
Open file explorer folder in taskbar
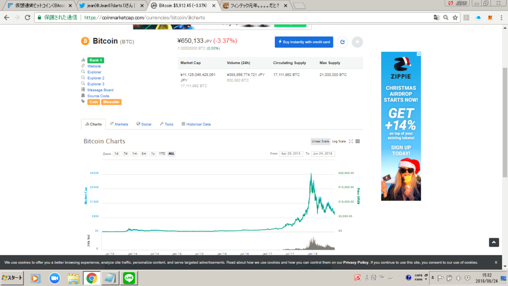pyautogui.click(x=73, y=278)
